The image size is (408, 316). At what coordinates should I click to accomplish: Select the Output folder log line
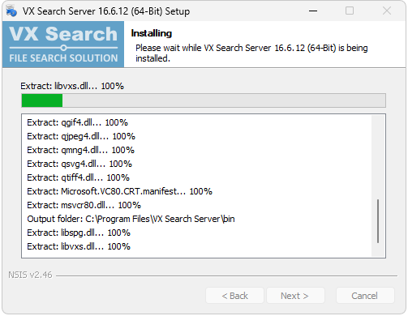(131, 219)
